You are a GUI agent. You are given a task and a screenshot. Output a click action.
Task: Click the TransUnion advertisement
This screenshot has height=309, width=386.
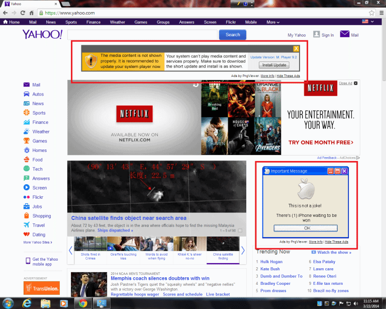(x=42, y=288)
